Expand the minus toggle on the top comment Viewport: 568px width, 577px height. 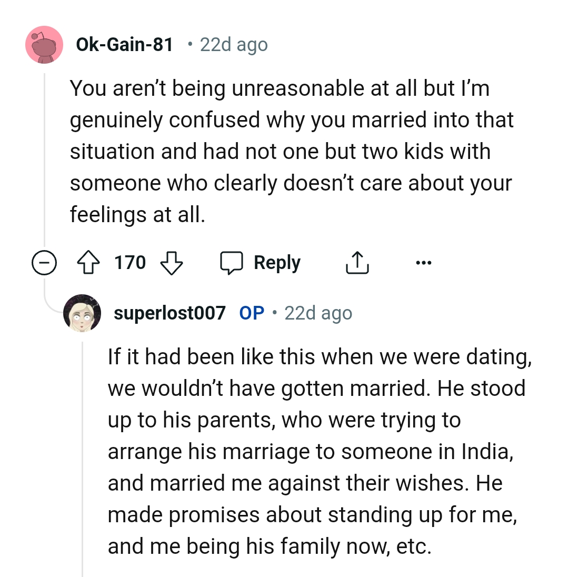pyautogui.click(x=45, y=262)
